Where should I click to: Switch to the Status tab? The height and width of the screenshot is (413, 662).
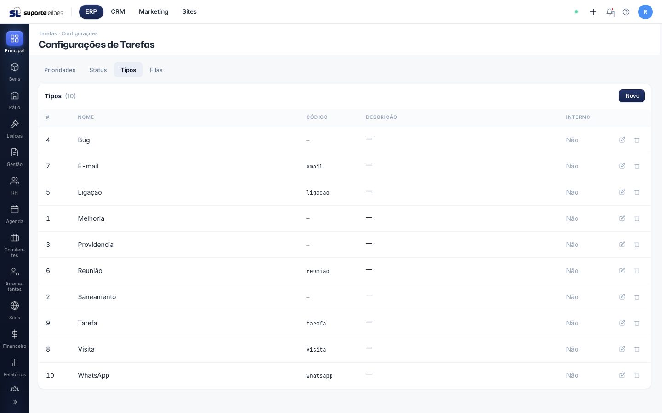point(98,70)
